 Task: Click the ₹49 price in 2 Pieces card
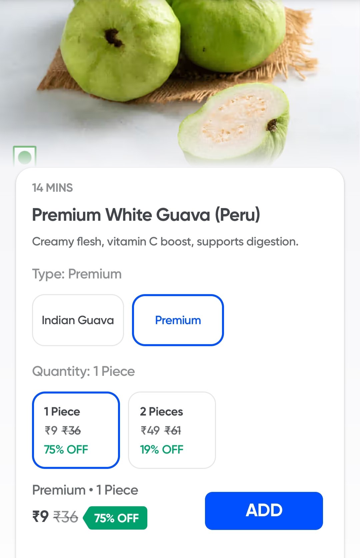point(150,431)
